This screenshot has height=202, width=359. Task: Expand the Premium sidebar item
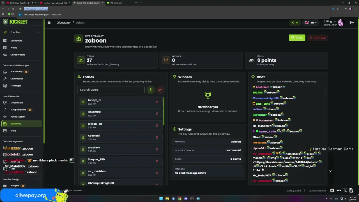coord(22,32)
